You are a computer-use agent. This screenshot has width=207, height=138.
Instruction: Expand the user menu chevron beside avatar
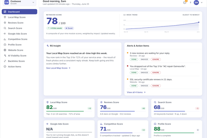coord(201,2)
